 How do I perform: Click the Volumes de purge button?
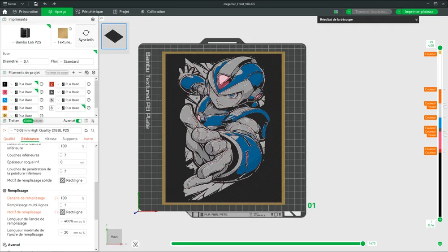point(57,73)
